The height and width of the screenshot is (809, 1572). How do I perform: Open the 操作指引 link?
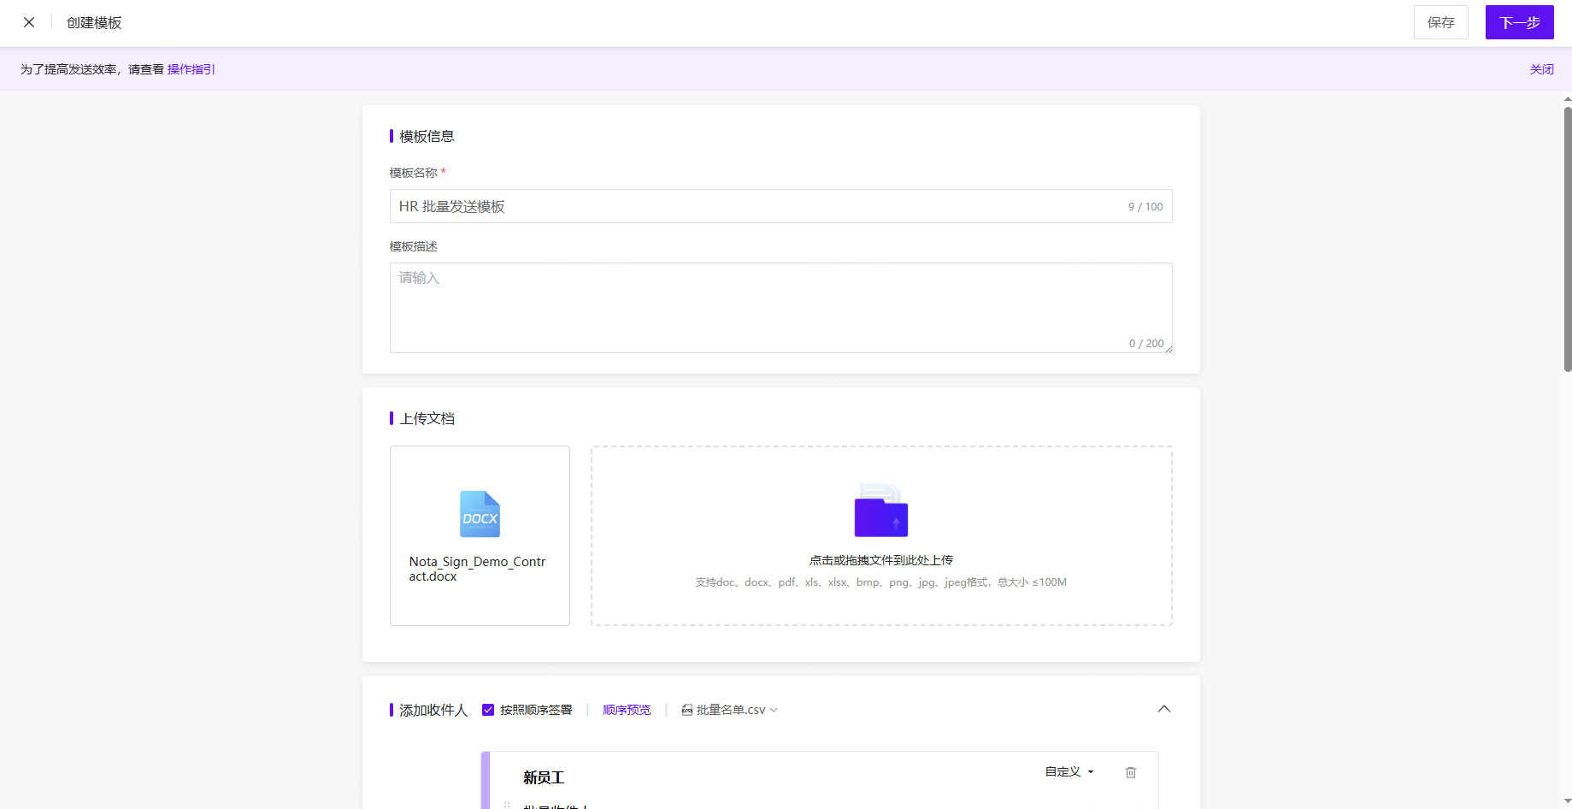pos(191,69)
